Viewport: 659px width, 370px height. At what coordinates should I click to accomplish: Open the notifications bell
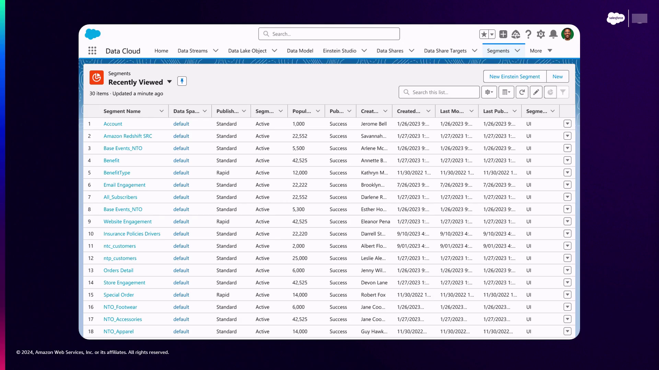(553, 34)
